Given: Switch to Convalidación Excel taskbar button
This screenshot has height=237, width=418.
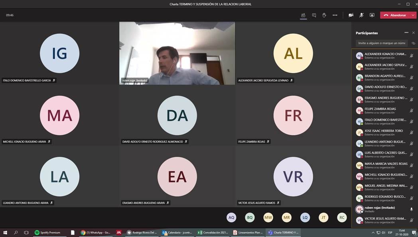Looking at the screenshot, I should tap(213, 233).
